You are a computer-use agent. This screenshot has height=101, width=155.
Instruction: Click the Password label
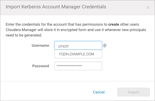click(41, 66)
